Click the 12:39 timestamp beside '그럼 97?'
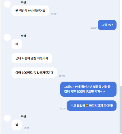This screenshot has width=122, height=134. click(x=93, y=28)
